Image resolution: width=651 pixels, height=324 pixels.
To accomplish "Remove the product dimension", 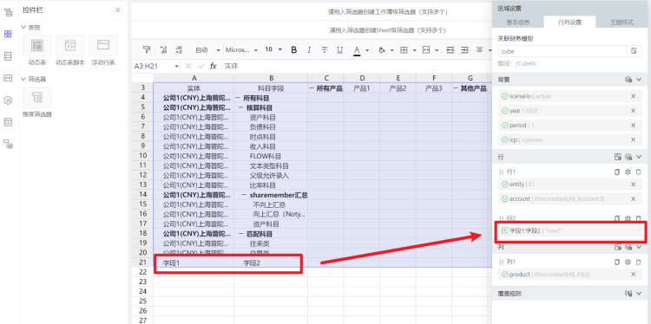I will tap(633, 275).
